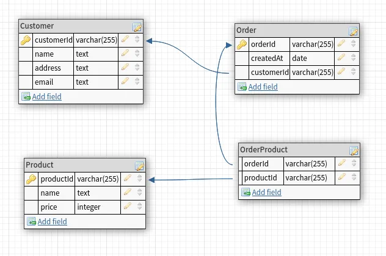Click the name cell in Customer table
This screenshot has width=386, height=256.
53,54
